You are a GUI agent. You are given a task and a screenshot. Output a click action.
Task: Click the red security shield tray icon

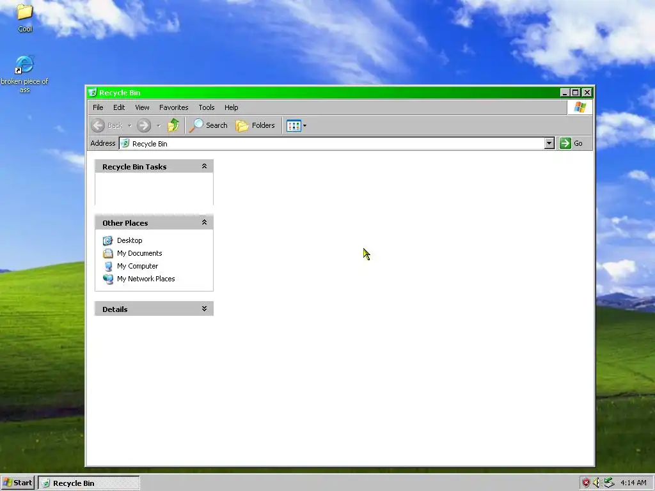[x=586, y=483]
